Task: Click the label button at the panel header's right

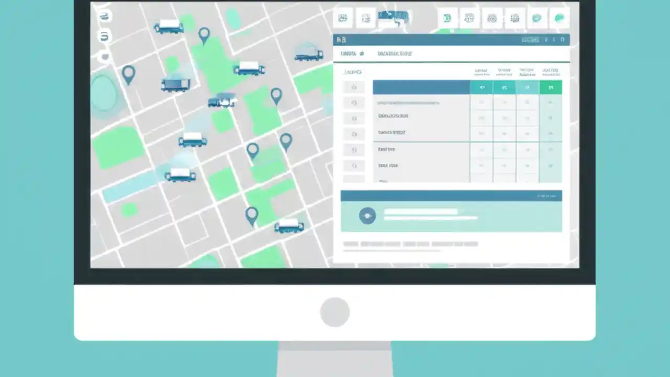Action: (x=530, y=39)
